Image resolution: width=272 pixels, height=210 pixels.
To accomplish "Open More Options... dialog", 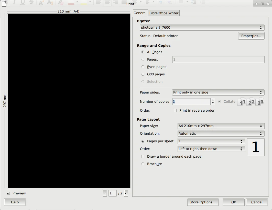I will tap(203, 202).
